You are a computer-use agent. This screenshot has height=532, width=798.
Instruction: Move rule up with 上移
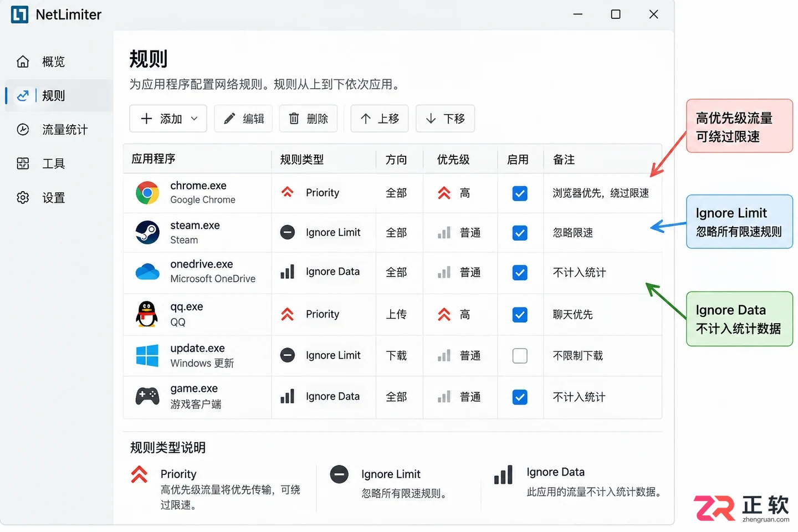pyautogui.click(x=379, y=119)
